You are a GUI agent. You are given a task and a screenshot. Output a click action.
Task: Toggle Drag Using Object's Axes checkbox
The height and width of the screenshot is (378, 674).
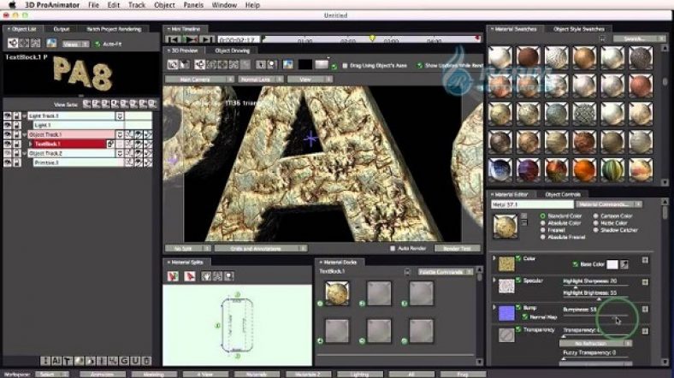pyautogui.click(x=344, y=65)
